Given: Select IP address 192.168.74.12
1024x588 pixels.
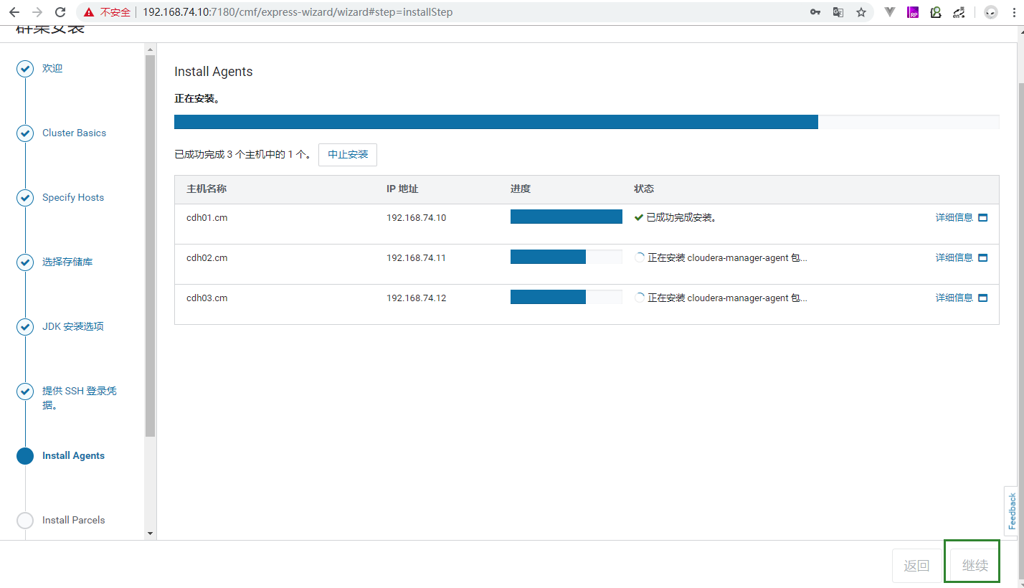Looking at the screenshot, I should coord(416,298).
